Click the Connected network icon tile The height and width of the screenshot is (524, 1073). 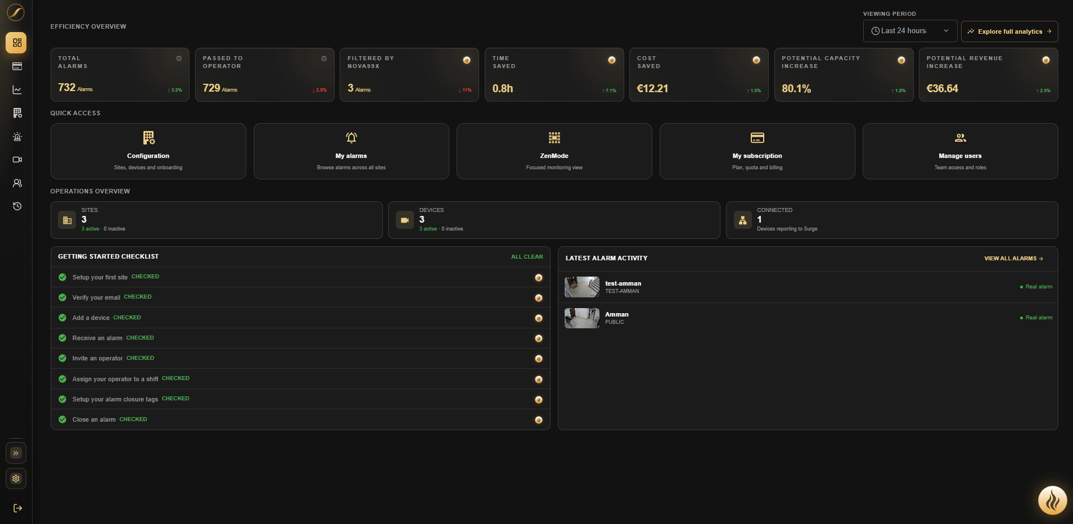(743, 220)
